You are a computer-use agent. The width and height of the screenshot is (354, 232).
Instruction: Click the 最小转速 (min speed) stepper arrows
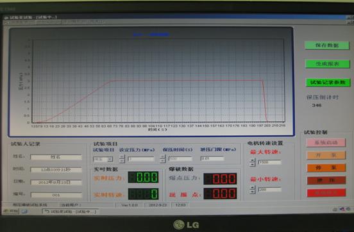253,190
